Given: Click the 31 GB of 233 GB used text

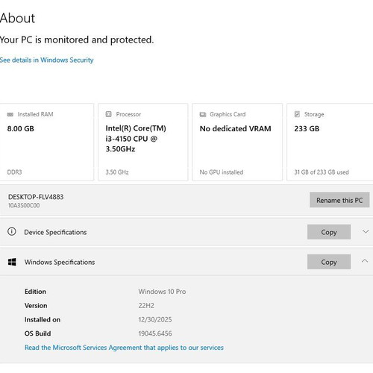Looking at the screenshot, I should coord(322,172).
